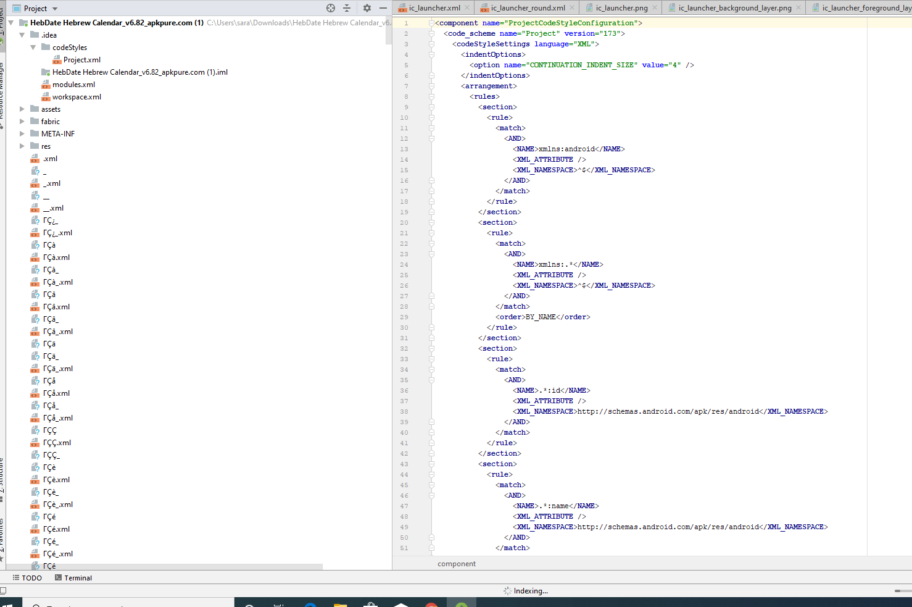Expand the META-INF folder arrow

pyautogui.click(x=22, y=134)
